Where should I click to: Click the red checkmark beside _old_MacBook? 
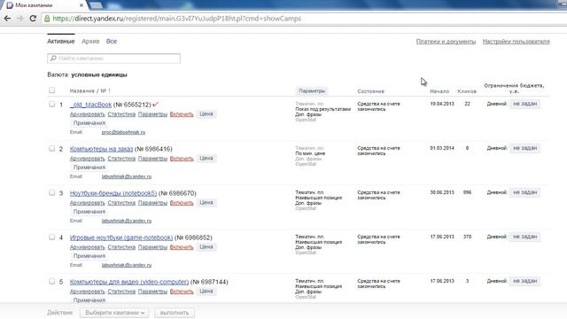click(156, 105)
